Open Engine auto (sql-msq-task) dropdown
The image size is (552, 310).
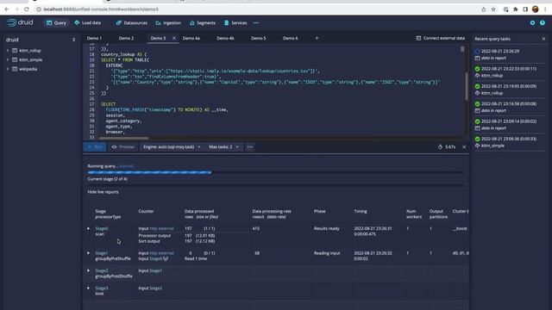coord(172,147)
